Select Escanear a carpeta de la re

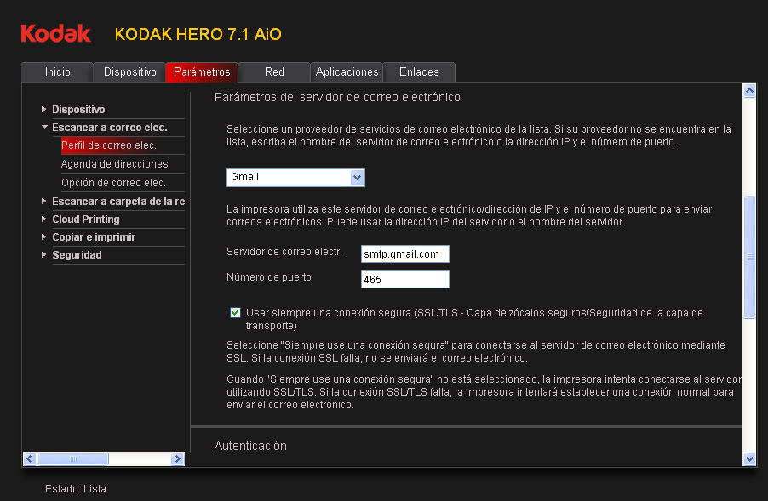click(118, 201)
